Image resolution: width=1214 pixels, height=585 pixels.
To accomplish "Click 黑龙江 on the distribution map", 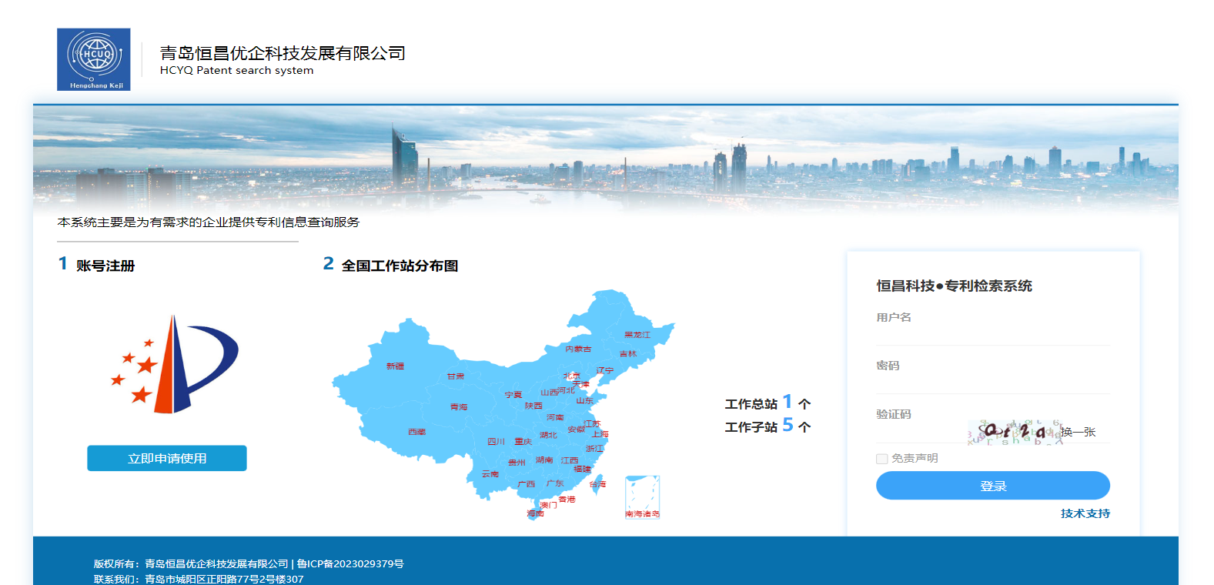I will 637,335.
